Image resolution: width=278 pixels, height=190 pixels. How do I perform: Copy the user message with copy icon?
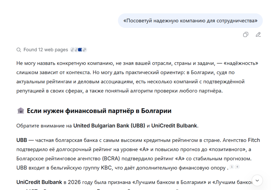245,35
